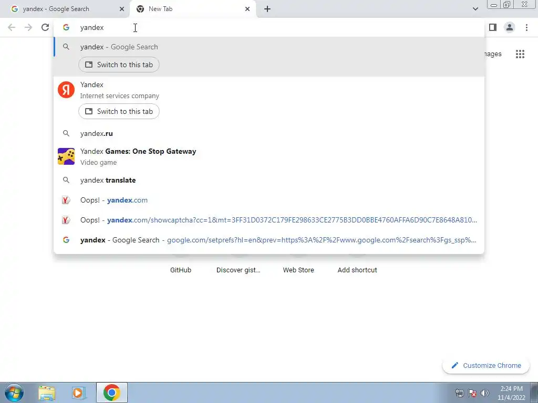Click Yandex favicon beside Oops! yandex.com
This screenshot has width=538, height=403.
tap(66, 200)
